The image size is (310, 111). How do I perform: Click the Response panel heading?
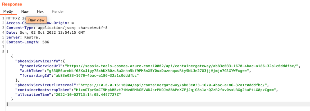point(12,4)
